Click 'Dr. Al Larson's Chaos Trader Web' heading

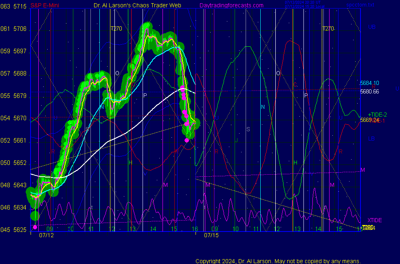137,5
